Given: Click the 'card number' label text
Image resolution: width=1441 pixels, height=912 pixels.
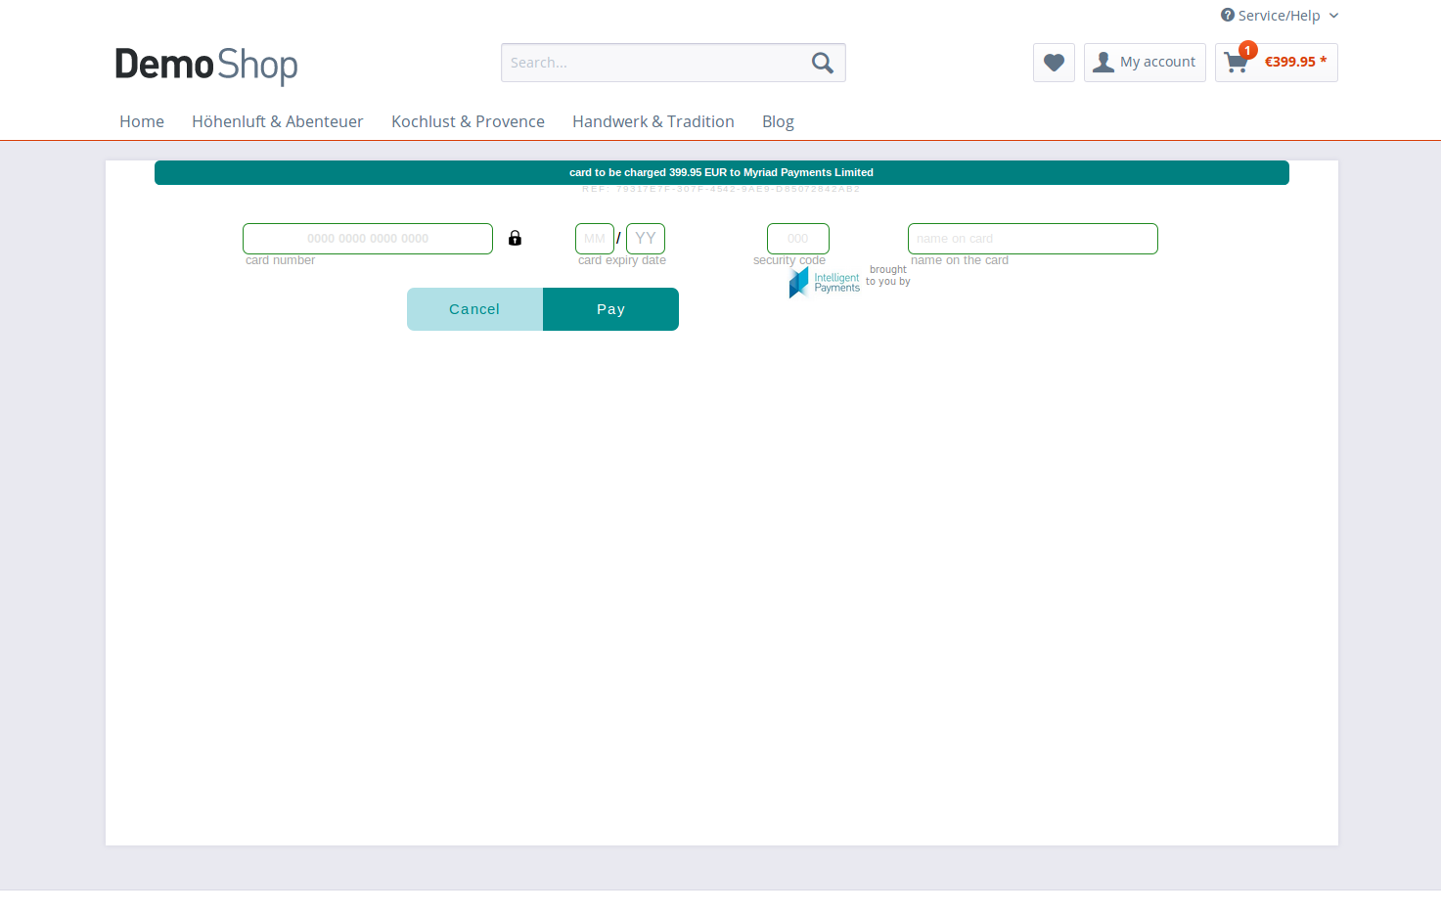Looking at the screenshot, I should [x=280, y=260].
